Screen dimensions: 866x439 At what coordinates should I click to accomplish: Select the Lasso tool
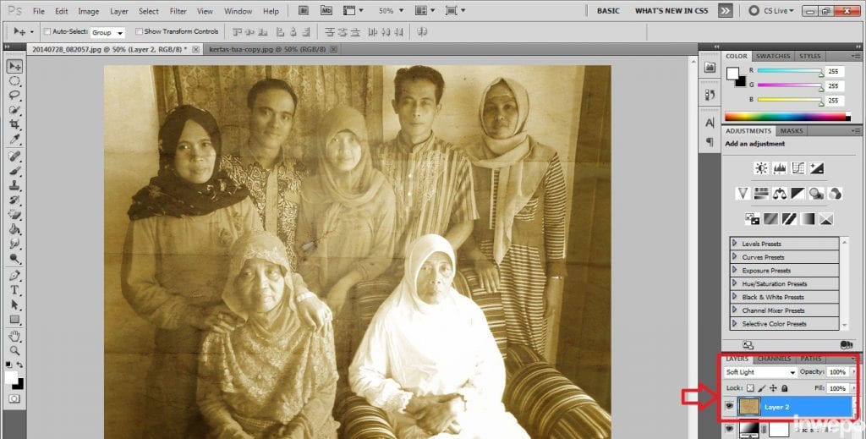coord(15,95)
